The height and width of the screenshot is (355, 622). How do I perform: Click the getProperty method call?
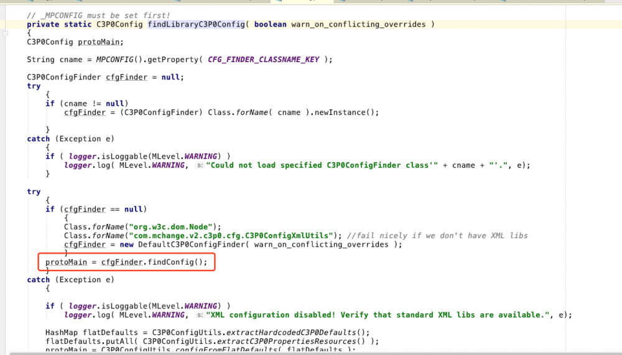pyautogui.click(x=172, y=60)
